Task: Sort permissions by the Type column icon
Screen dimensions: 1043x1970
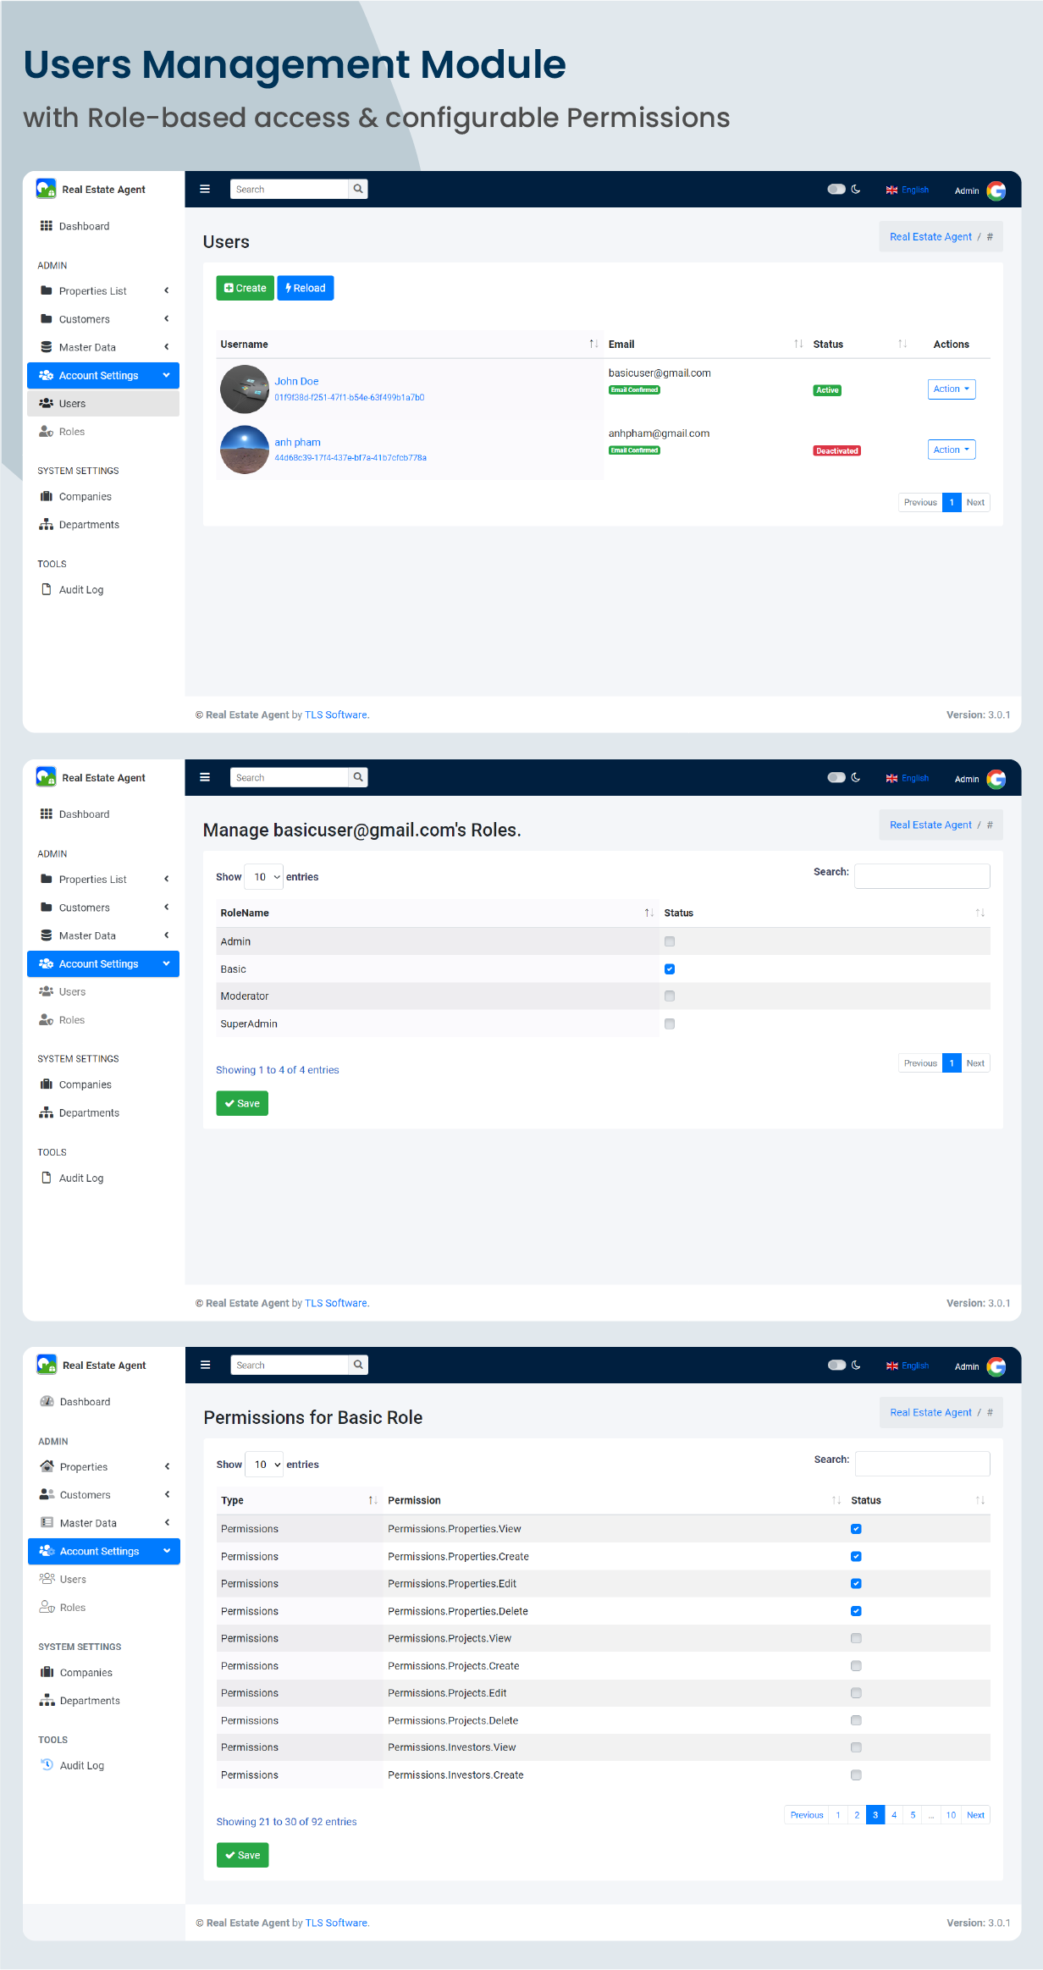Action: [x=372, y=1500]
